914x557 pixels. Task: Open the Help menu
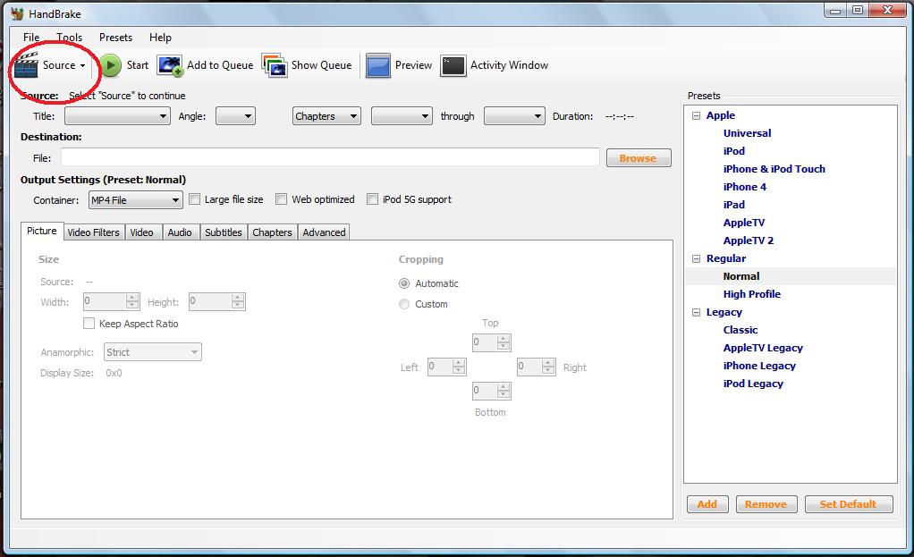pyautogui.click(x=160, y=38)
